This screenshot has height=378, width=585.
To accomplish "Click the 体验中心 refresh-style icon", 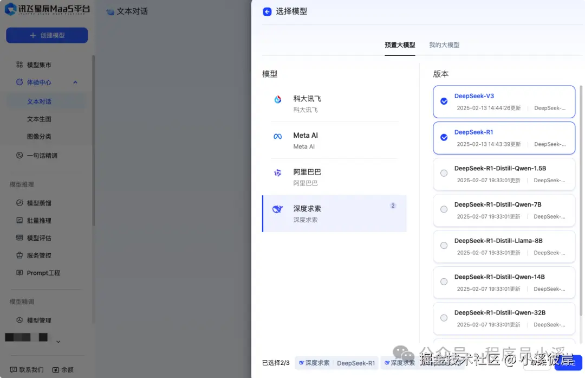I will pyautogui.click(x=19, y=82).
